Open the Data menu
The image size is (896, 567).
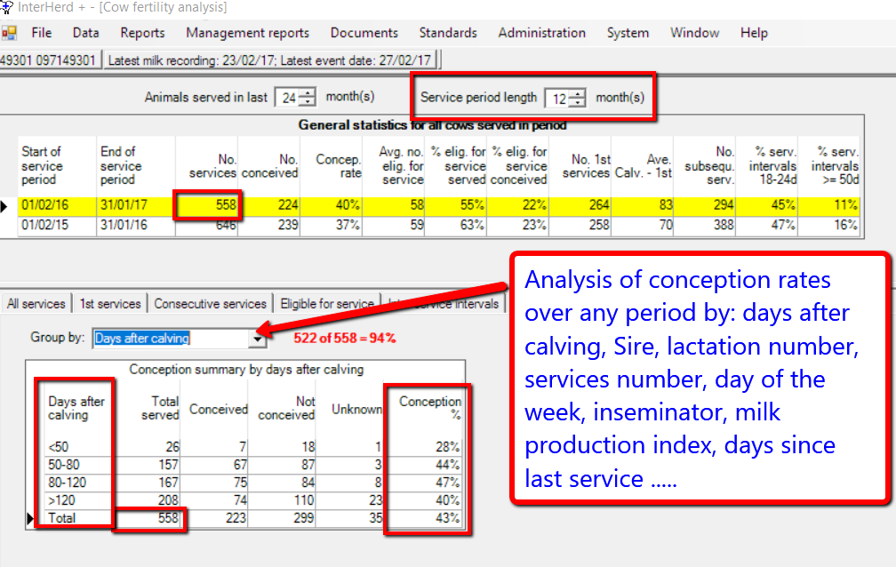pos(85,33)
